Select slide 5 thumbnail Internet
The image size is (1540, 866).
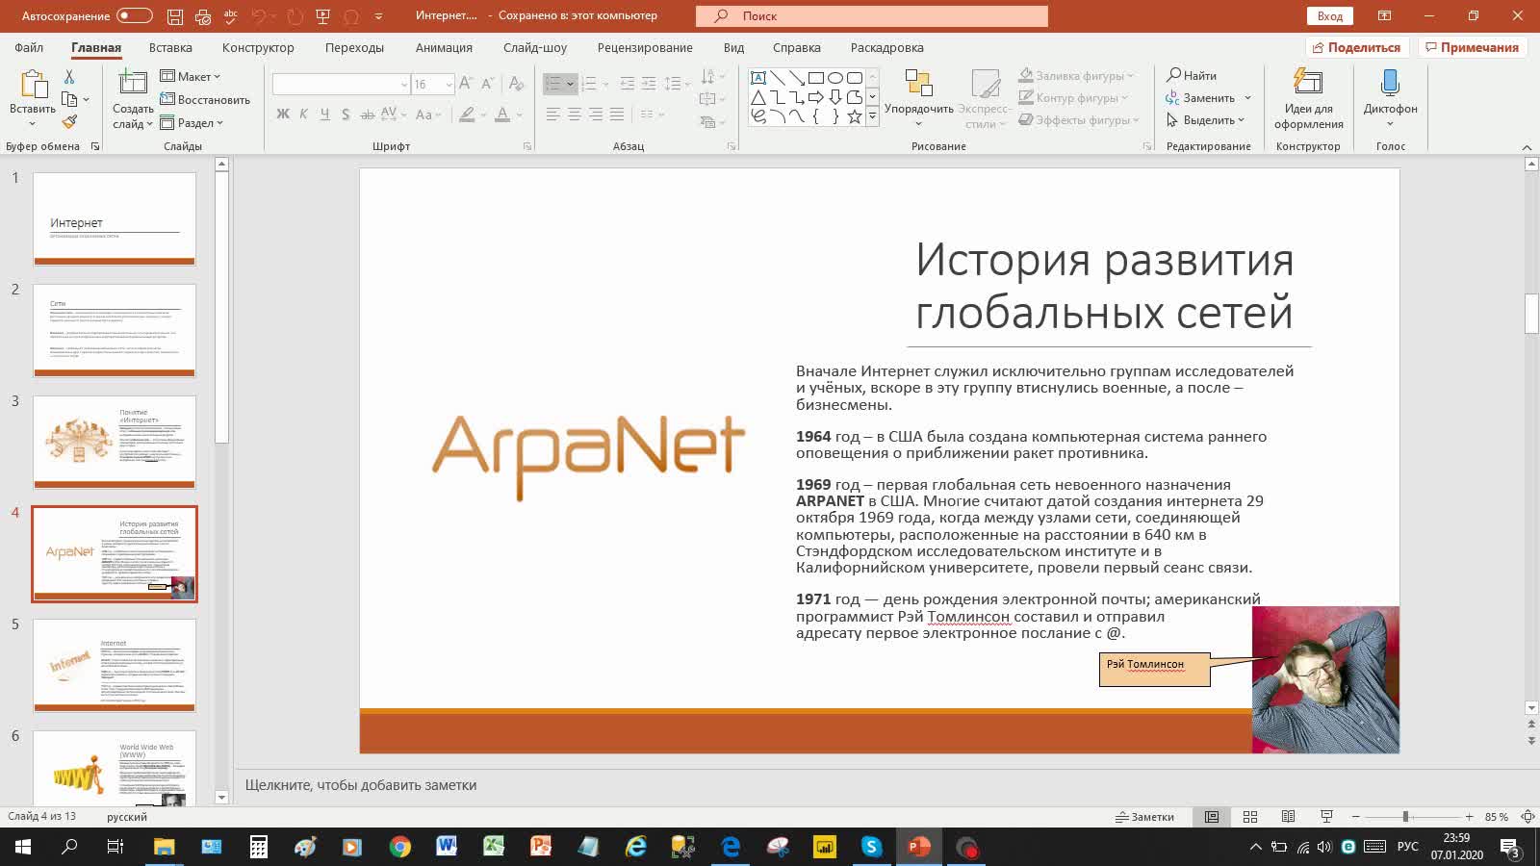click(x=115, y=665)
